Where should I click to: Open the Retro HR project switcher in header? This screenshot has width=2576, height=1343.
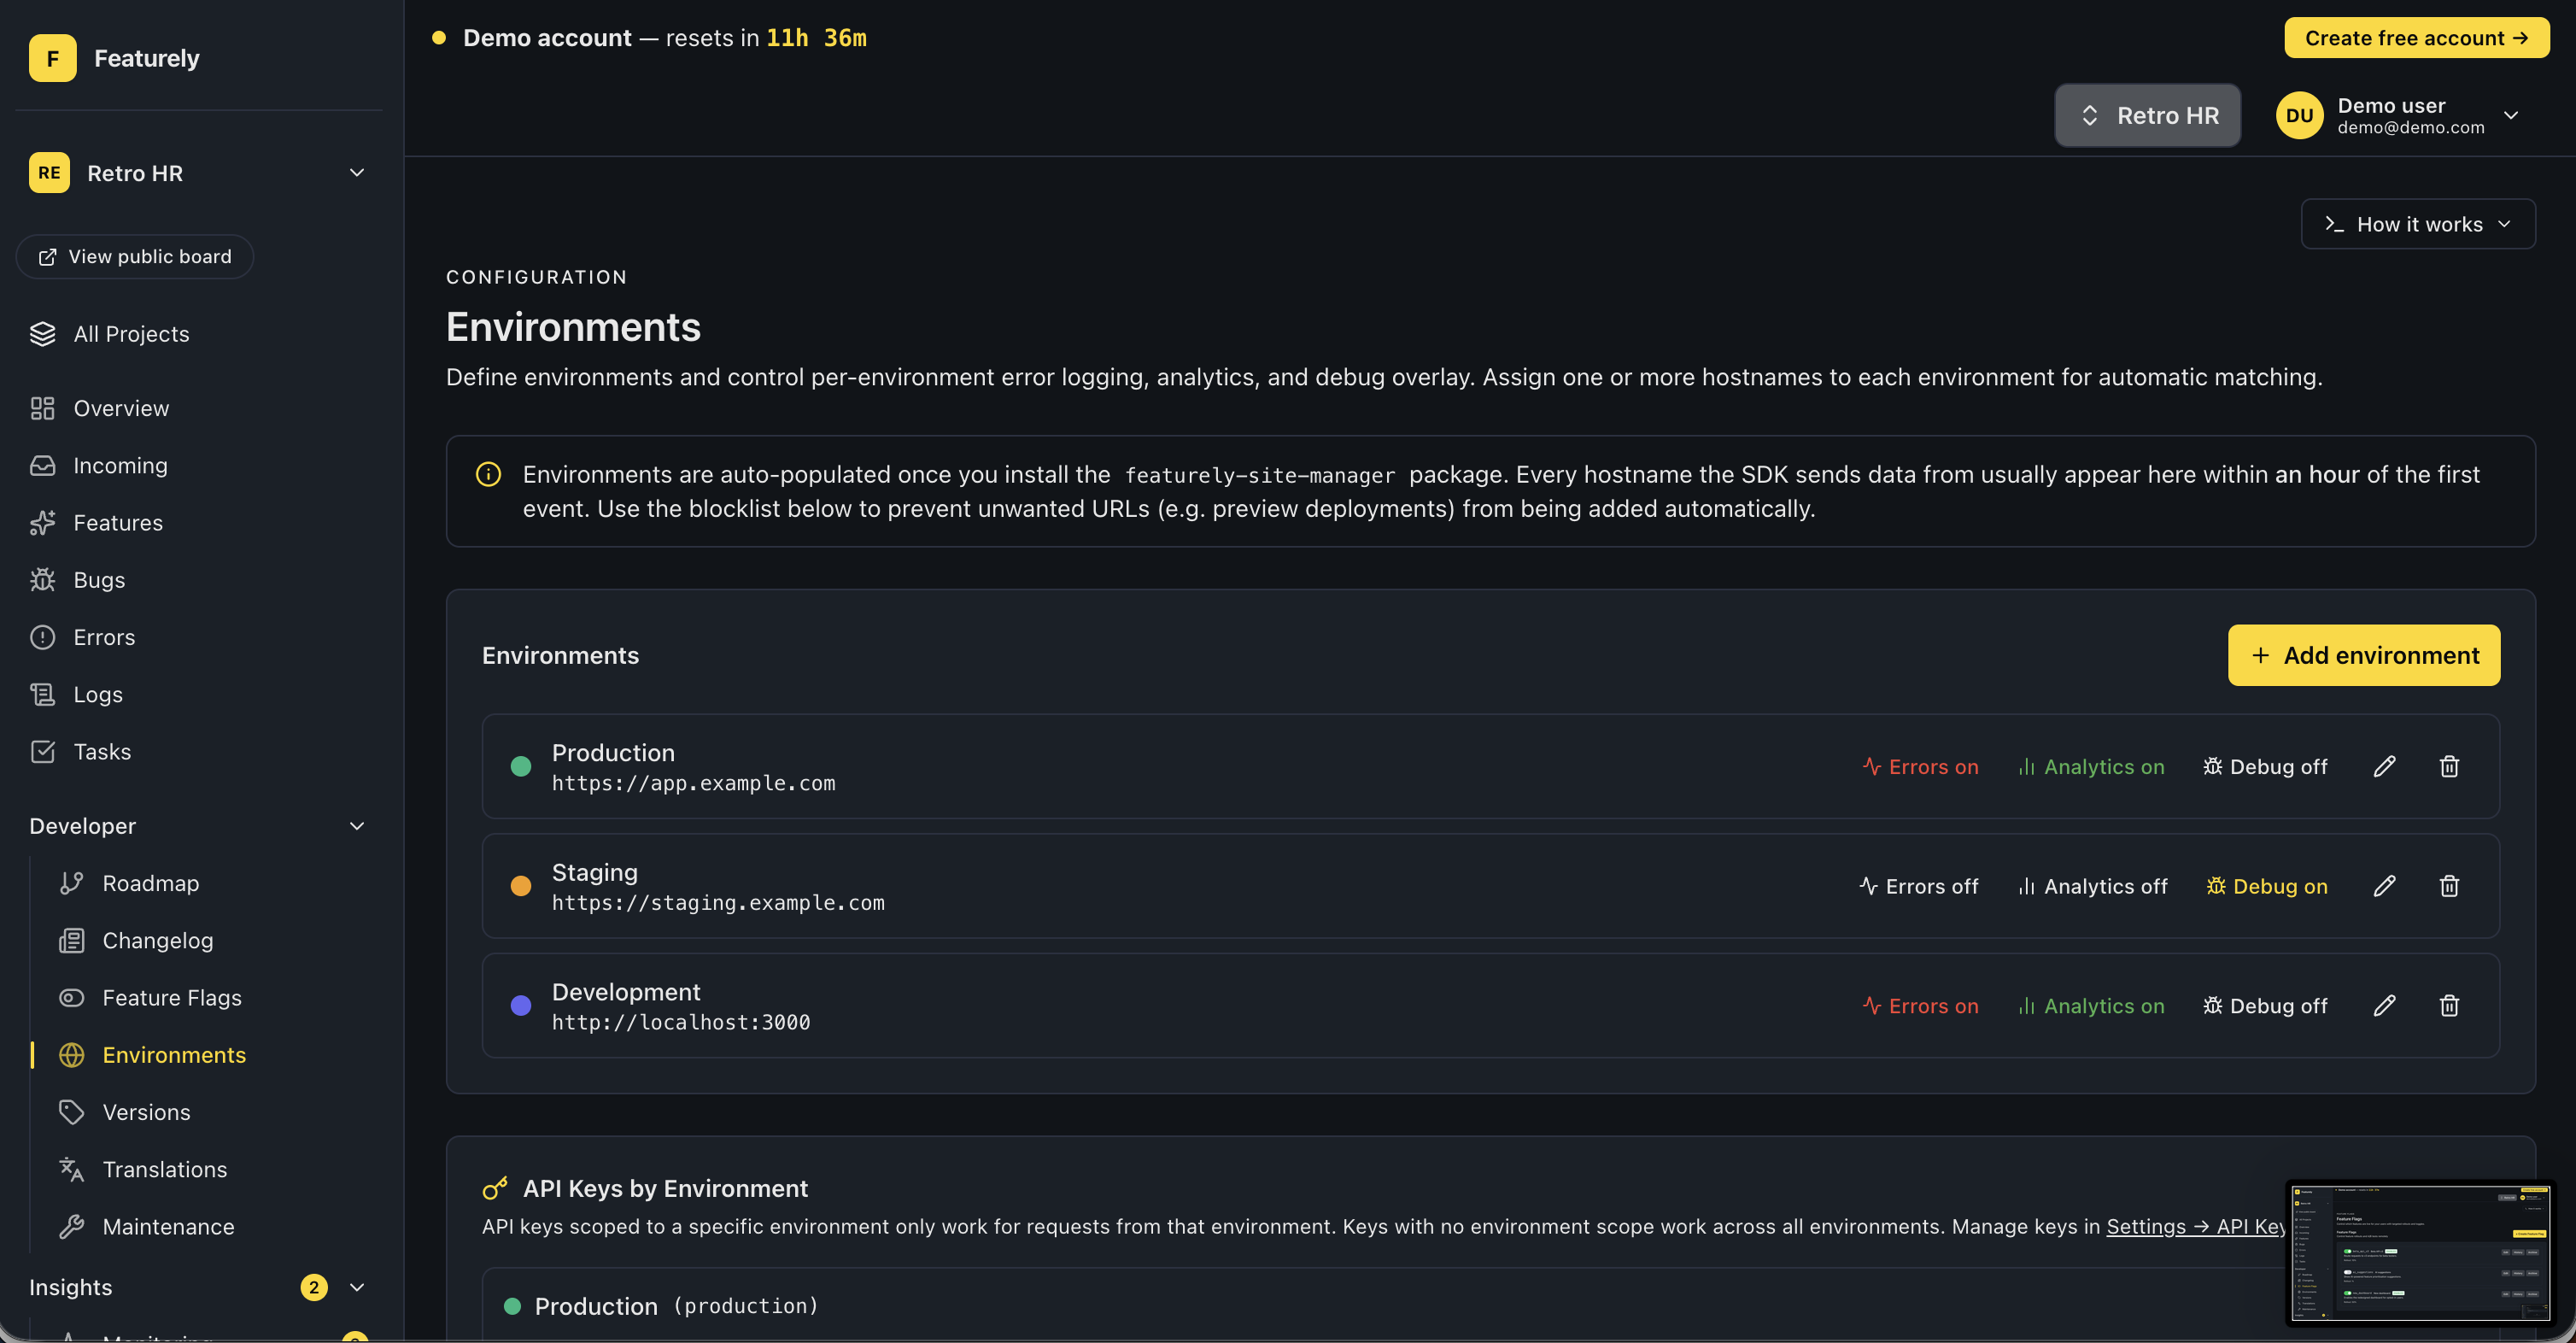[2147, 116]
